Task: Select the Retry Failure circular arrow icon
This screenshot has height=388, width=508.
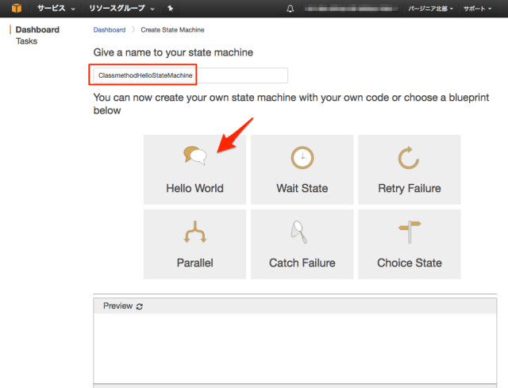Action: 409,158
